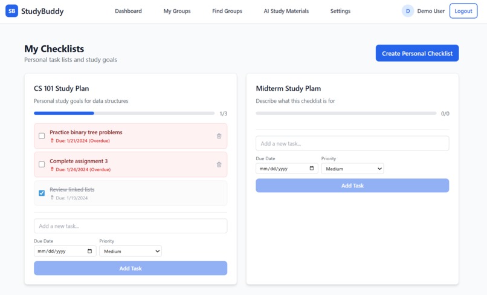Click Create Personal Checklist button

click(417, 53)
